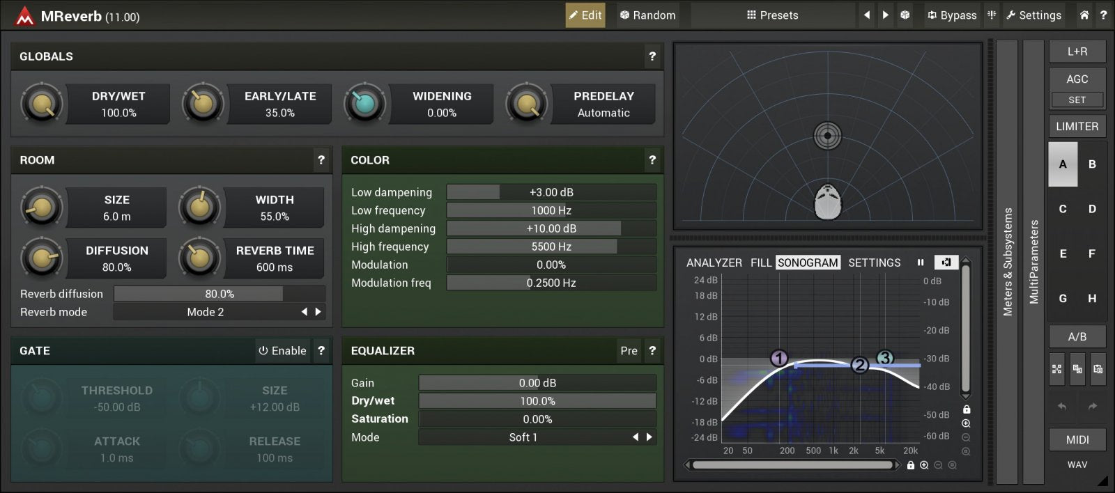Toggle the ANALYZER display
The width and height of the screenshot is (1115, 493).
pos(714,263)
